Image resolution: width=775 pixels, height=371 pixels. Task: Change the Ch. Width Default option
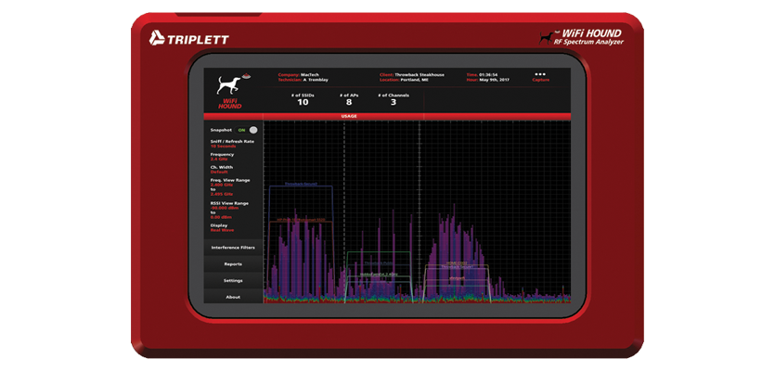222,170
